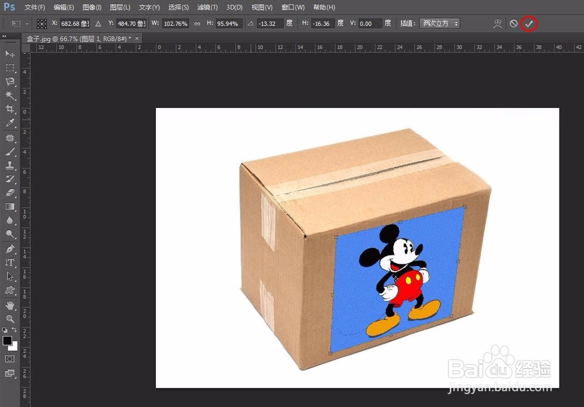Toggle relative positioning for reference point
The width and height of the screenshot is (584, 407).
click(x=98, y=24)
